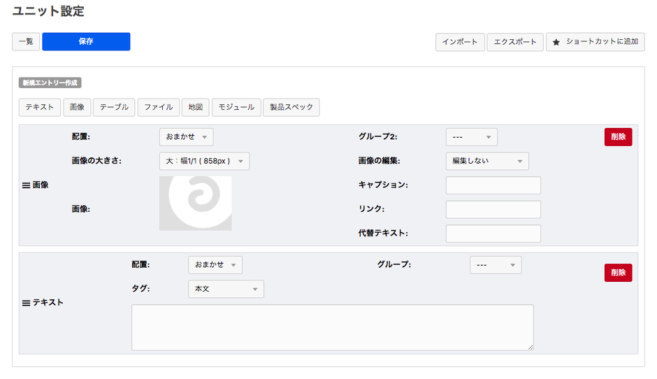Click into the 代替テキスト field

click(x=493, y=234)
